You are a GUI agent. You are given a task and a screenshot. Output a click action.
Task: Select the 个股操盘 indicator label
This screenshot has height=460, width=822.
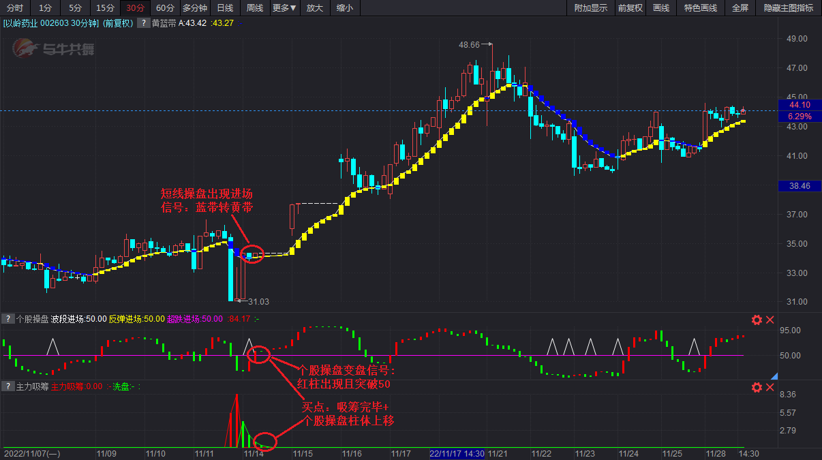point(32,319)
